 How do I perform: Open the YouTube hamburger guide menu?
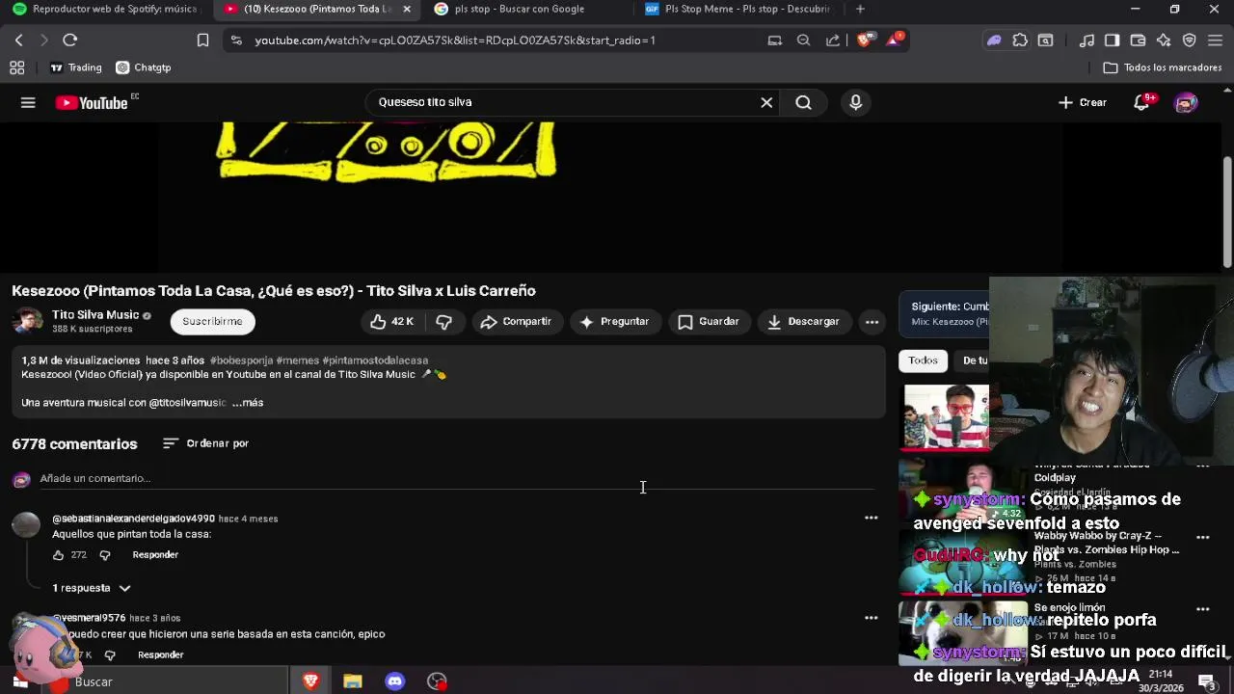(x=28, y=102)
